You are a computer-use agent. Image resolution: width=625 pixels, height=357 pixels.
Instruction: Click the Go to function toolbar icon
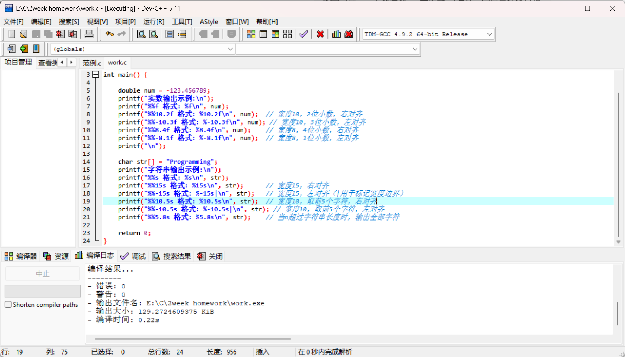170,34
